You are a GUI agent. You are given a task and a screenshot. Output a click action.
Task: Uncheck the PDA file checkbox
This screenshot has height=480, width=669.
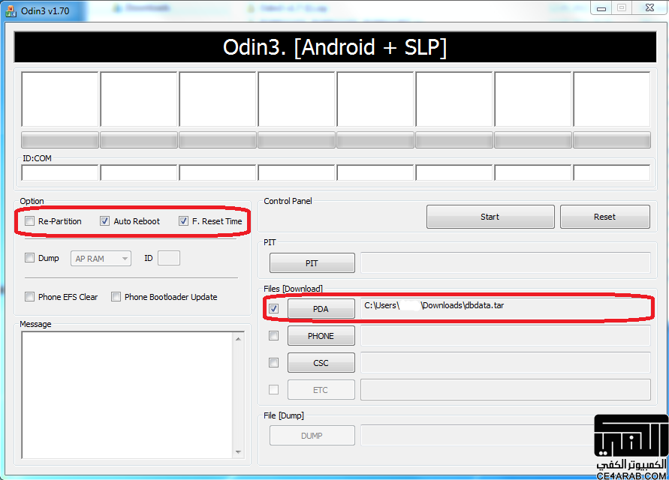pos(274,309)
